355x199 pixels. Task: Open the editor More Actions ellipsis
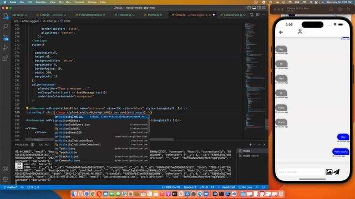263,15
